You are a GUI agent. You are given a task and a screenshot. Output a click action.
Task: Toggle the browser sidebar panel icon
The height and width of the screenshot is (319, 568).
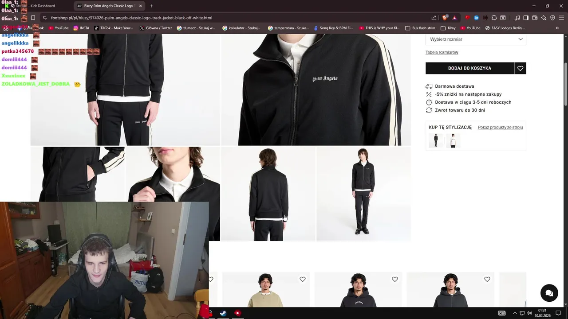[526, 18]
